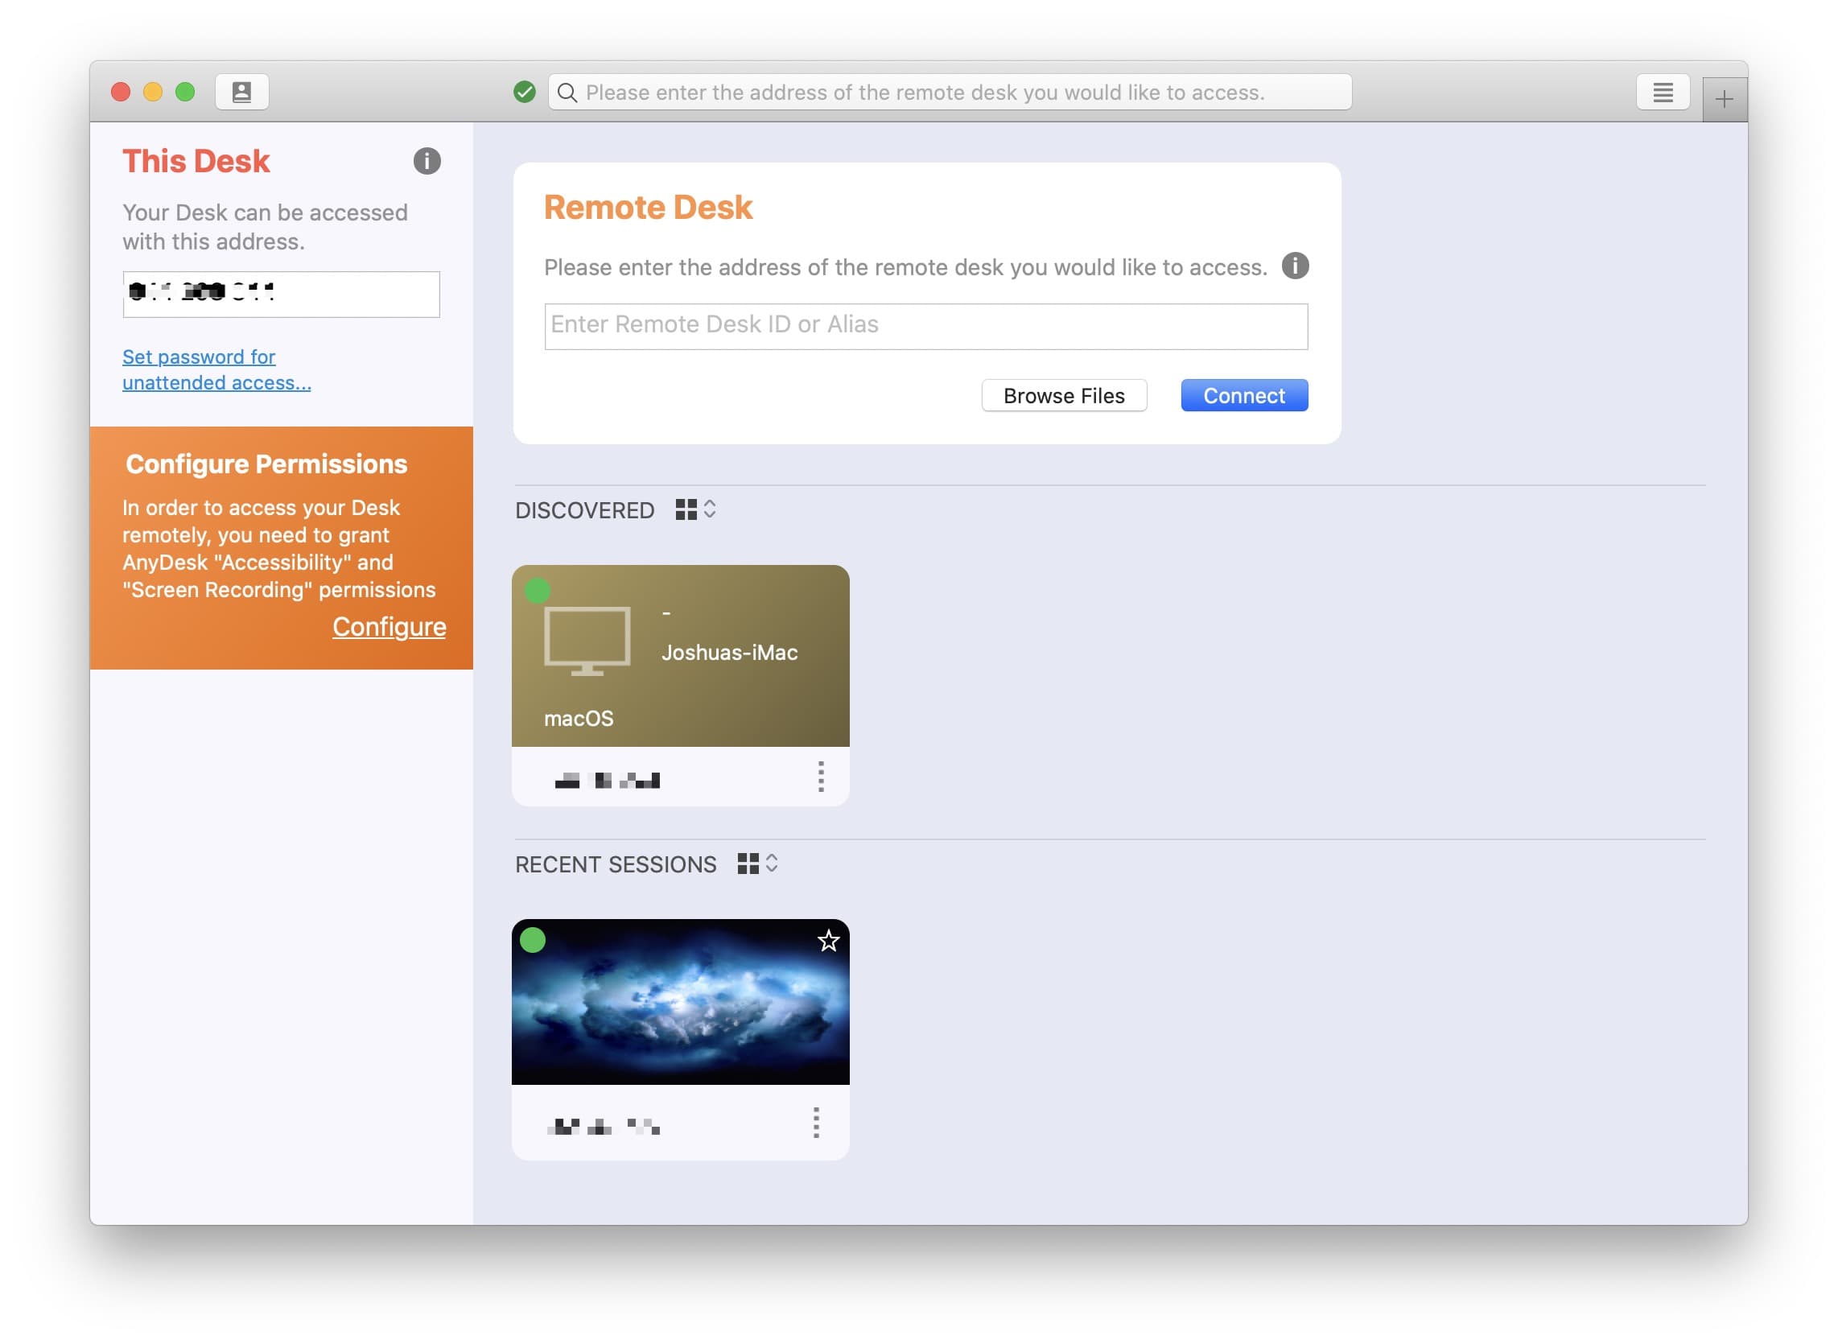Click the three-dot menu on Joshuas-iMac card
The width and height of the screenshot is (1838, 1344).
click(821, 776)
